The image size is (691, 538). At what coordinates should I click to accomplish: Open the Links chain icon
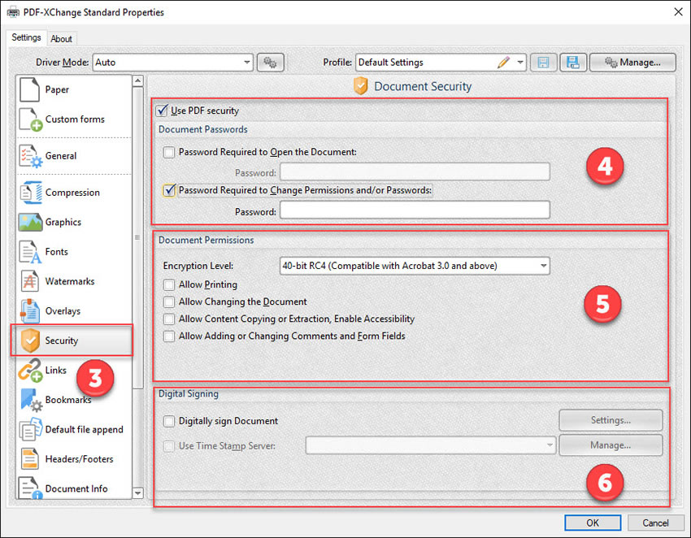tap(30, 370)
